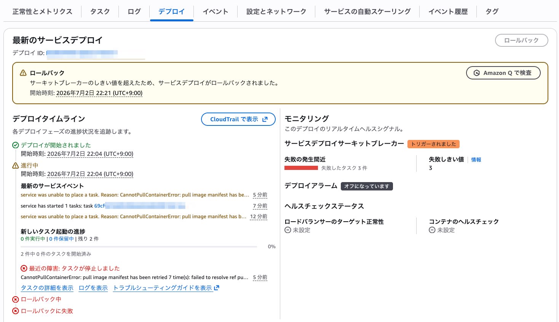Click 0 件実行中 count text
The image size is (559, 322).
[x=33, y=239]
